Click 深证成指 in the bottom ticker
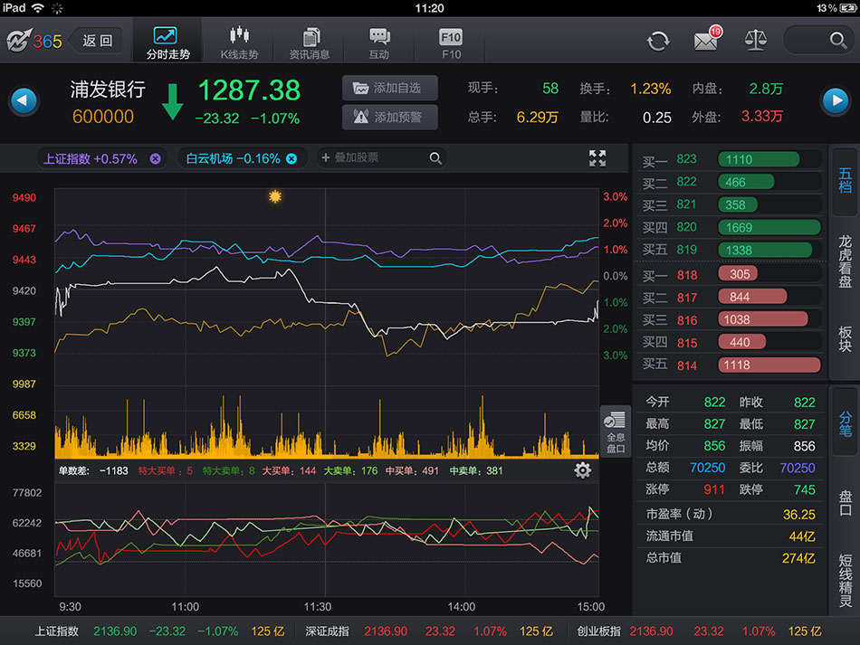 click(328, 631)
